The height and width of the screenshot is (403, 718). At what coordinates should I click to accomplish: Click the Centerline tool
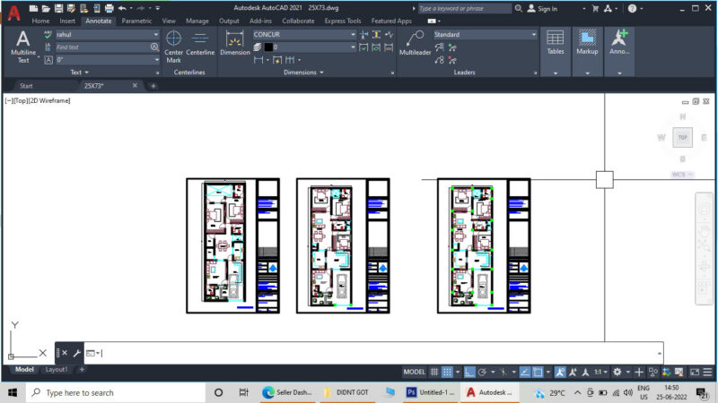click(200, 44)
